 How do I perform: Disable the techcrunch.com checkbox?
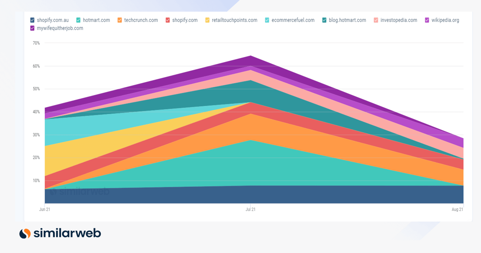tap(120, 20)
